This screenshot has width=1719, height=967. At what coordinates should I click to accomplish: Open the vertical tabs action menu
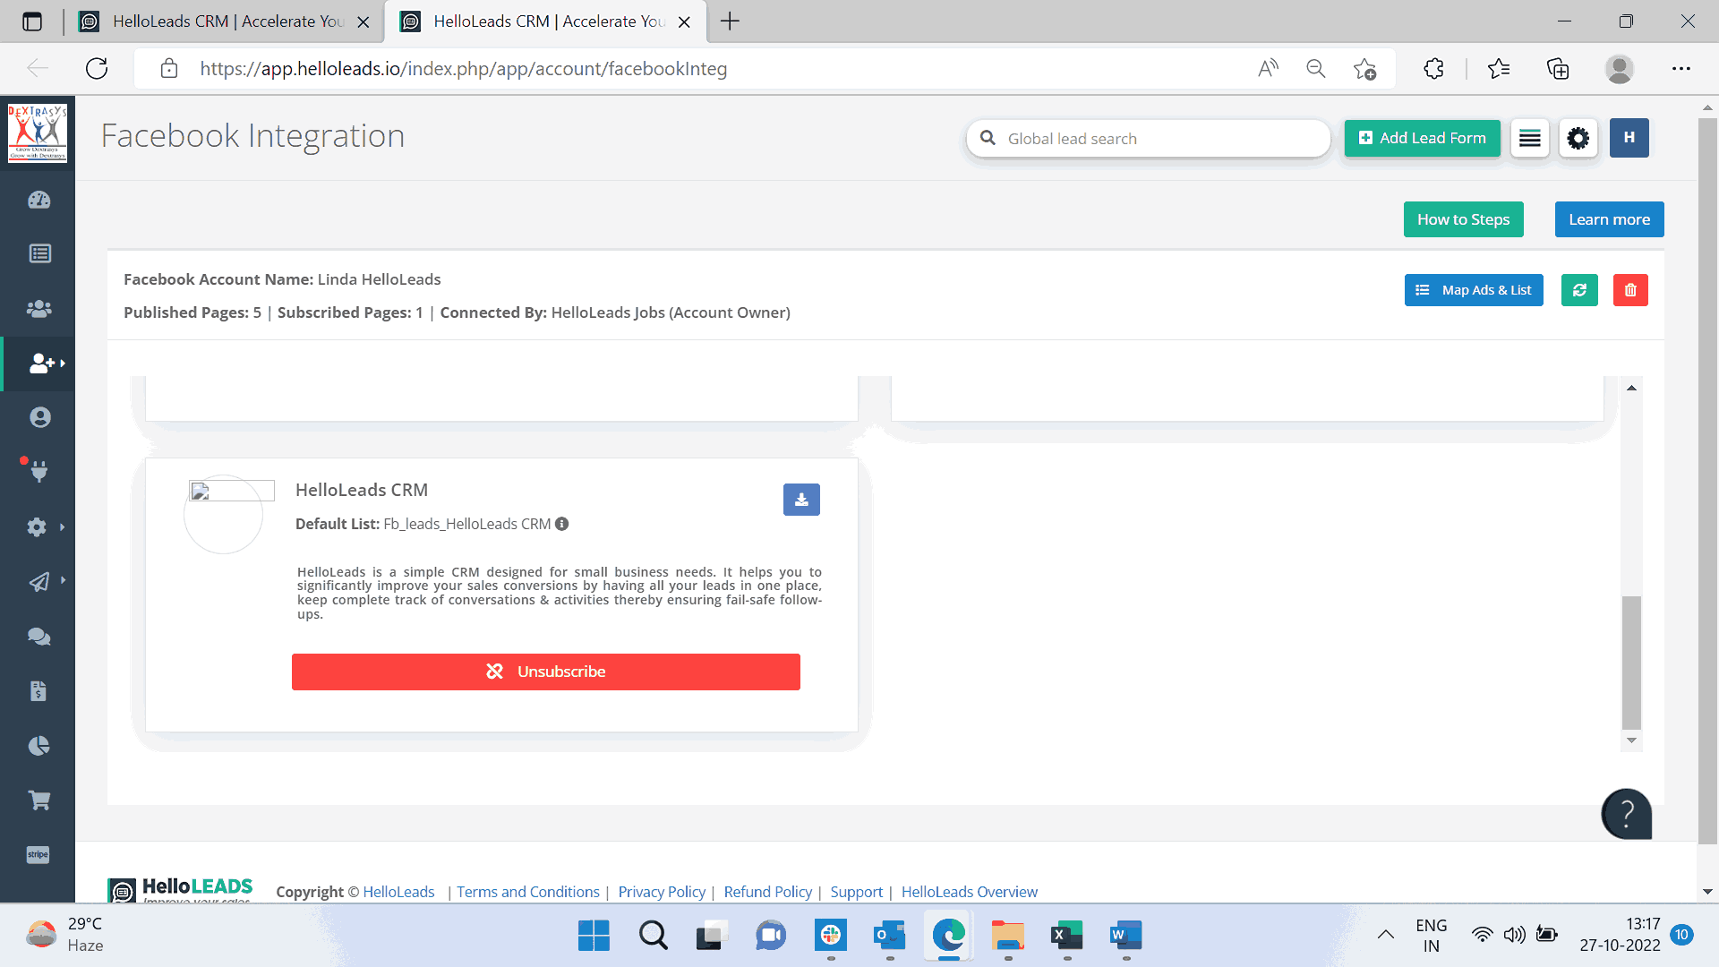pyautogui.click(x=32, y=21)
